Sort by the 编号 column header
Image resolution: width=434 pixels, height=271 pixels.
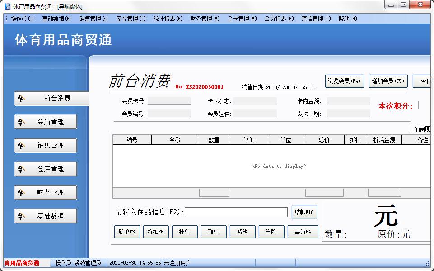[132, 140]
